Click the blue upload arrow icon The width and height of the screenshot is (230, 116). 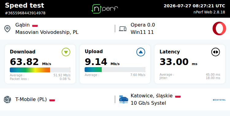tap(141, 52)
